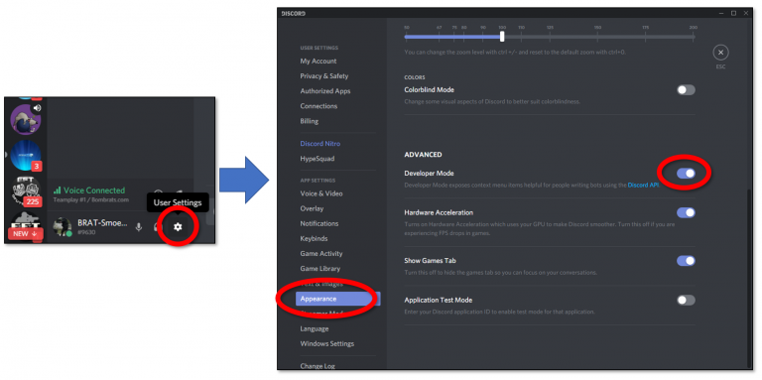Toggle Colorblind Mode switch
This screenshot has height=380, width=762.
pyautogui.click(x=686, y=90)
